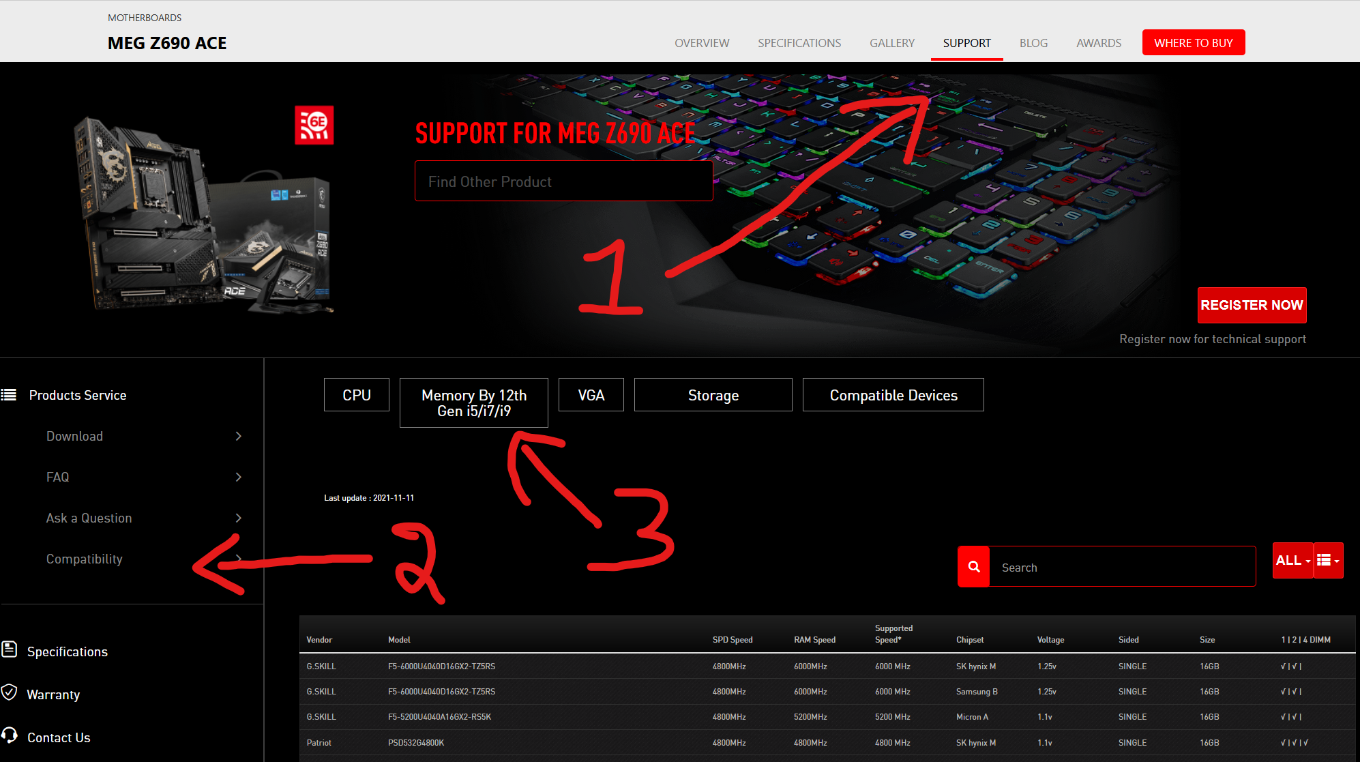Viewport: 1360px width, 762px height.
Task: Open the Contact Us sidebar link
Action: 59,737
